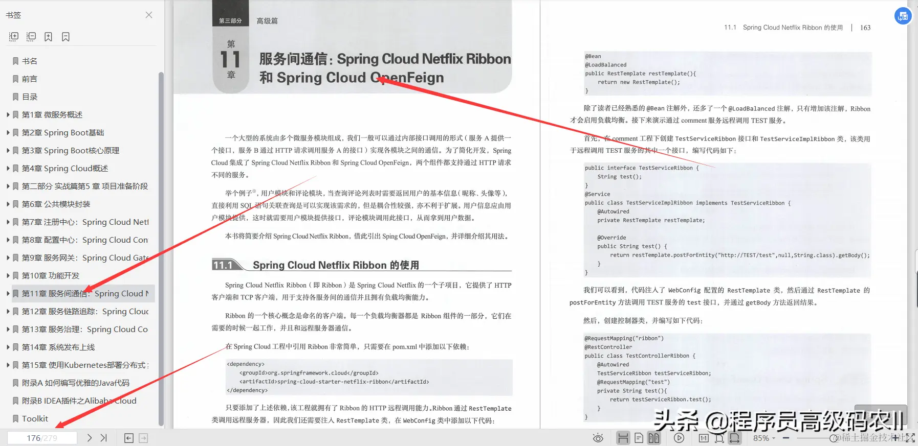Image resolution: width=918 pixels, height=446 pixels.
Task: Click the expand-all bookmarks icon
Action: (14, 37)
